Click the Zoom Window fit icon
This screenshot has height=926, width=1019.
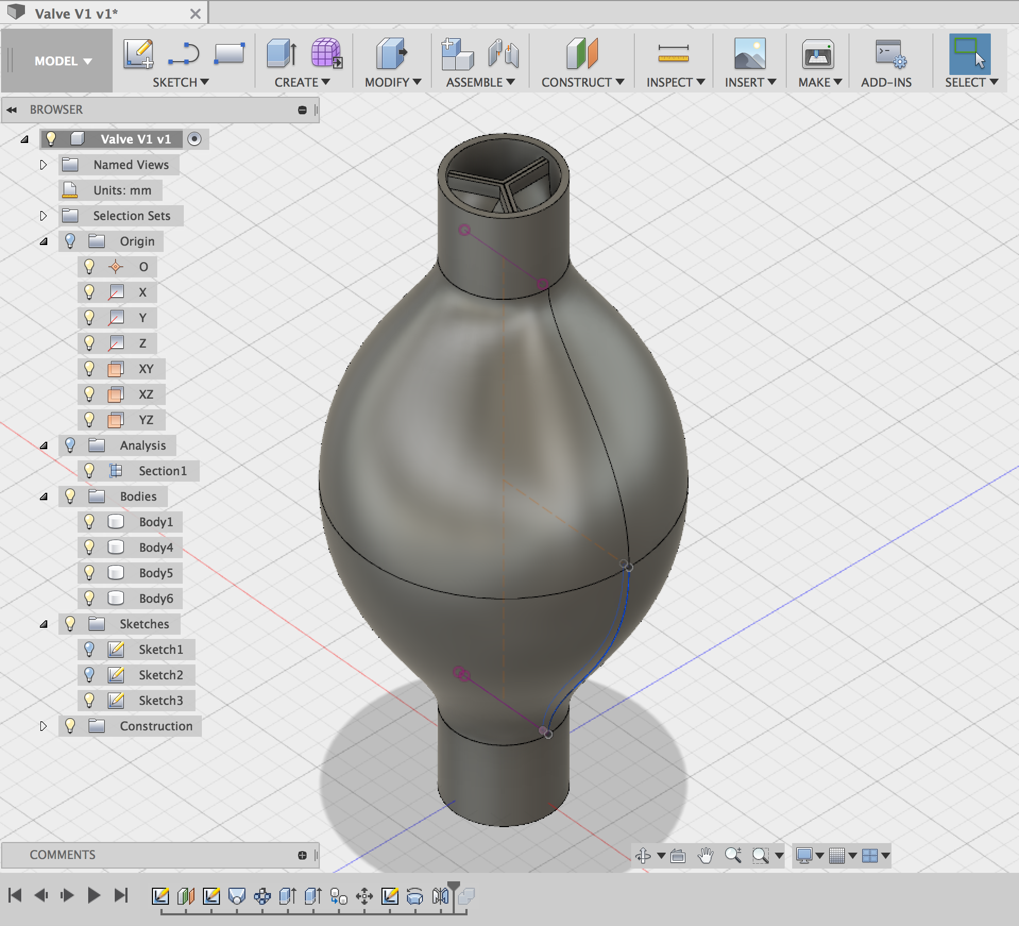[761, 855]
